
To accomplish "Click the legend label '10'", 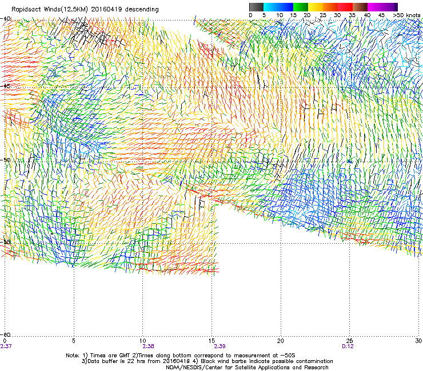I will coord(280,15).
